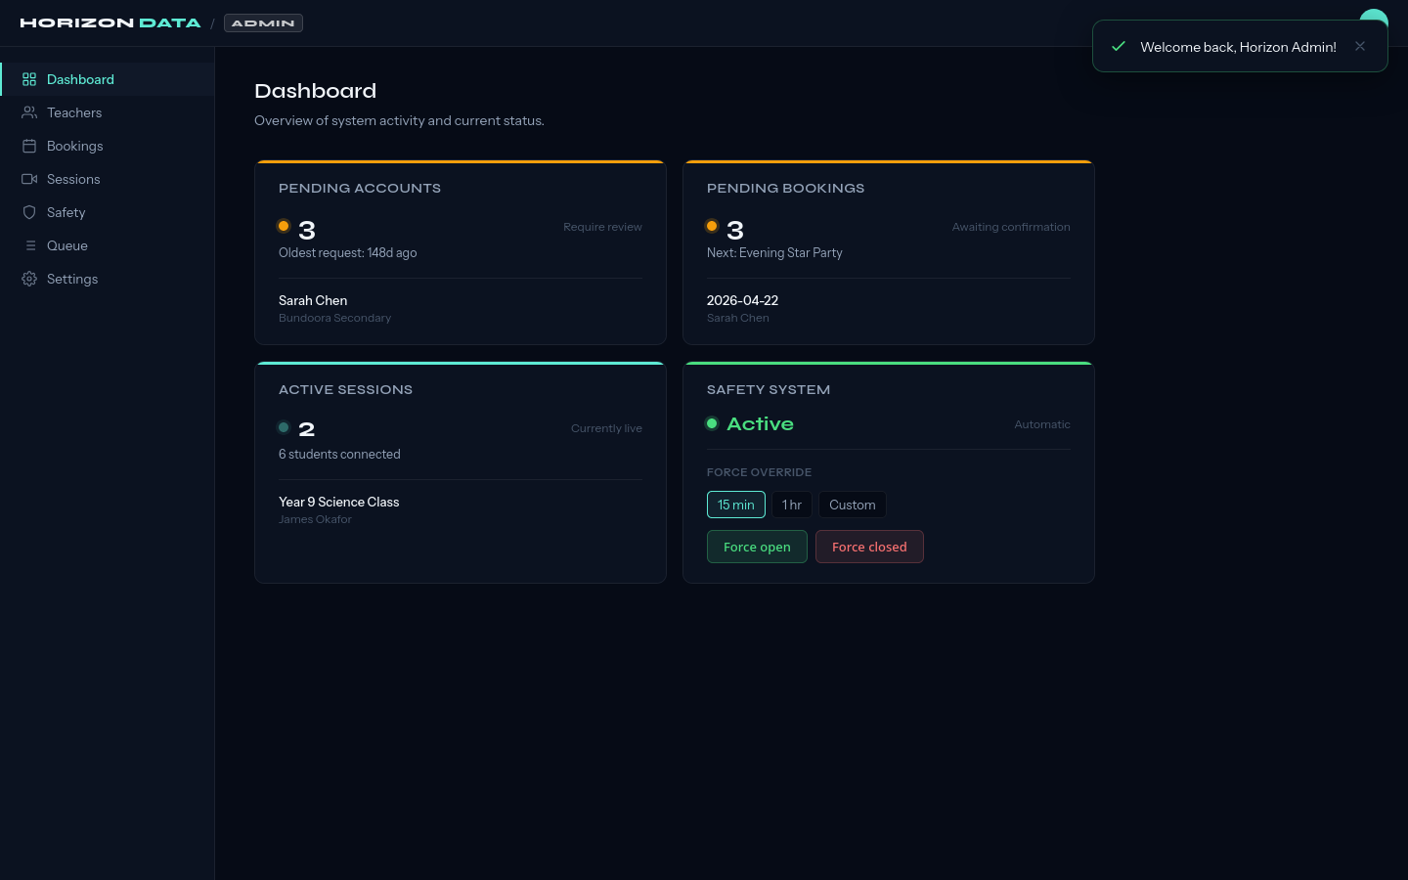
Task: Open the Pending Accounts card heading
Action: click(x=360, y=188)
